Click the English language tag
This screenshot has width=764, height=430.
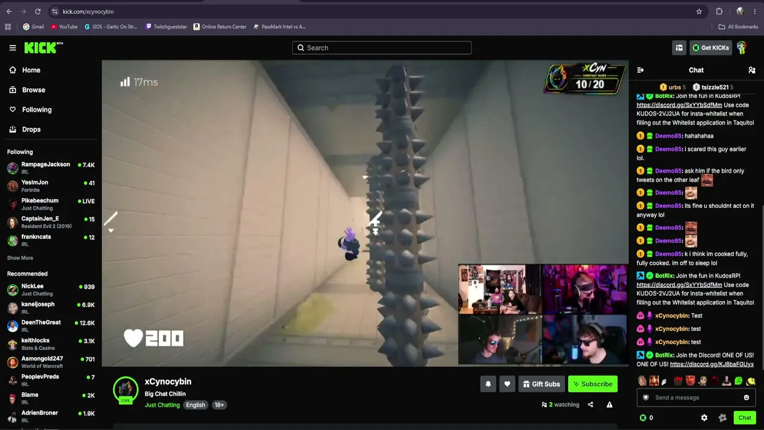tap(195, 405)
